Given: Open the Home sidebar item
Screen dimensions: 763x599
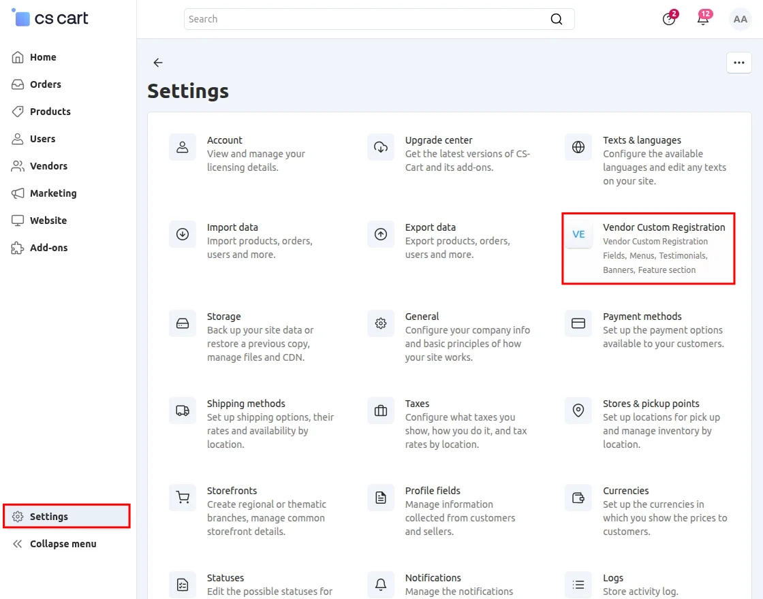Looking at the screenshot, I should [x=43, y=57].
